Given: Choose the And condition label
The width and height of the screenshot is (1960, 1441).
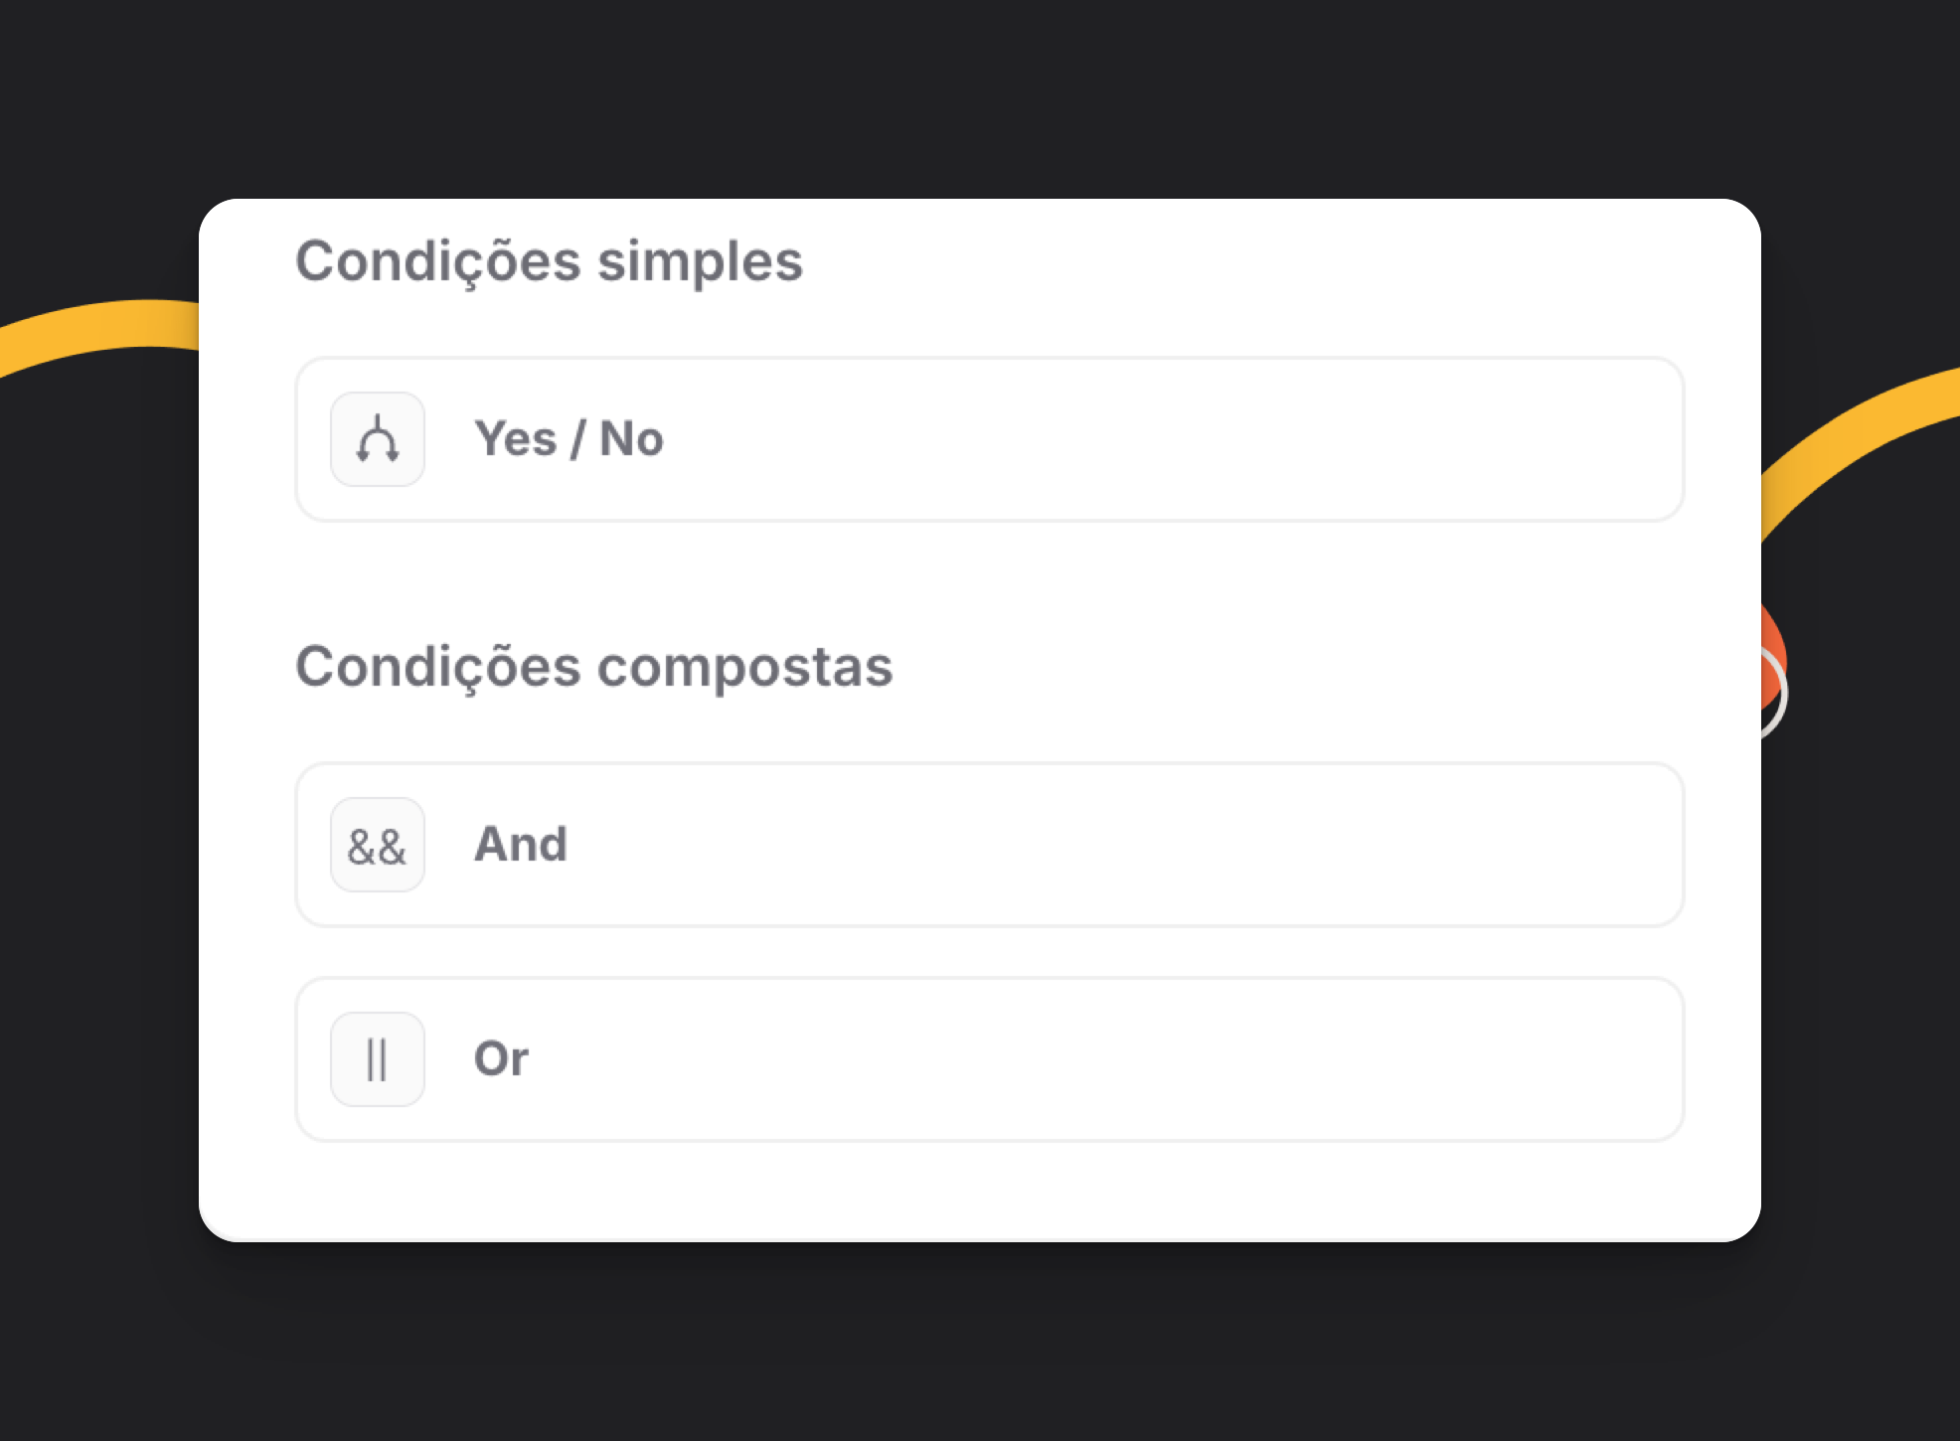Looking at the screenshot, I should [x=521, y=845].
